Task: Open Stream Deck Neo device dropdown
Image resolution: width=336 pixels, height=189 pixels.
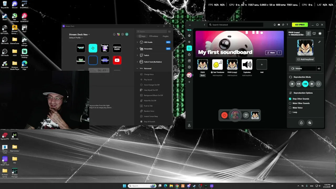Action: 79,34
